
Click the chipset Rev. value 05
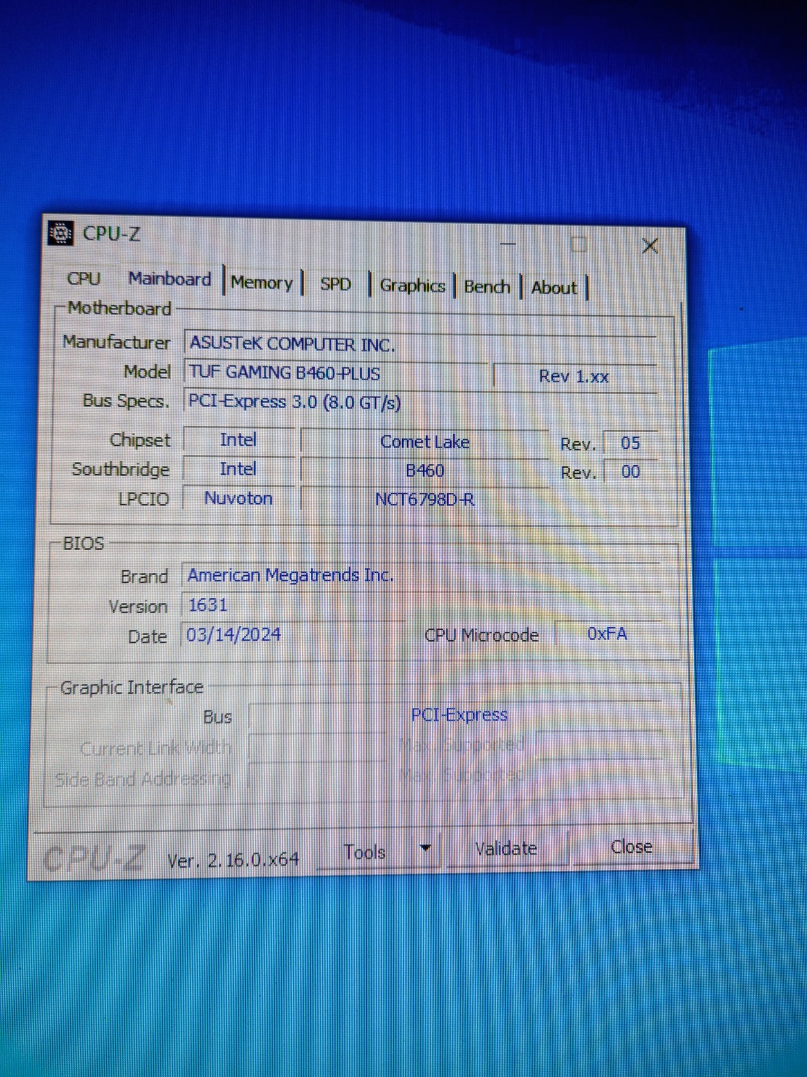click(x=630, y=443)
